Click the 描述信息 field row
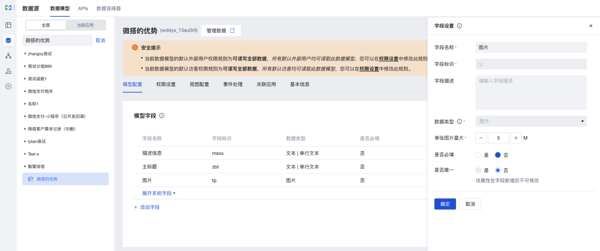Screen dimensions: 600x251 (281, 153)
